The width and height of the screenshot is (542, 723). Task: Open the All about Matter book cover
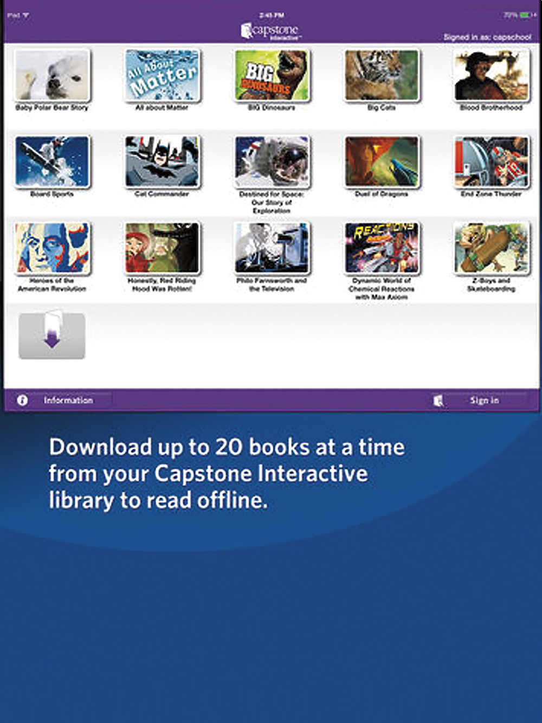click(162, 75)
